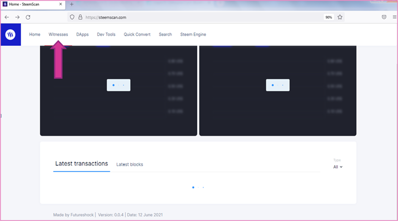Image resolution: width=398 pixels, height=221 pixels.
Task: Switch to the Latest blocks tab
Action: 130,165
